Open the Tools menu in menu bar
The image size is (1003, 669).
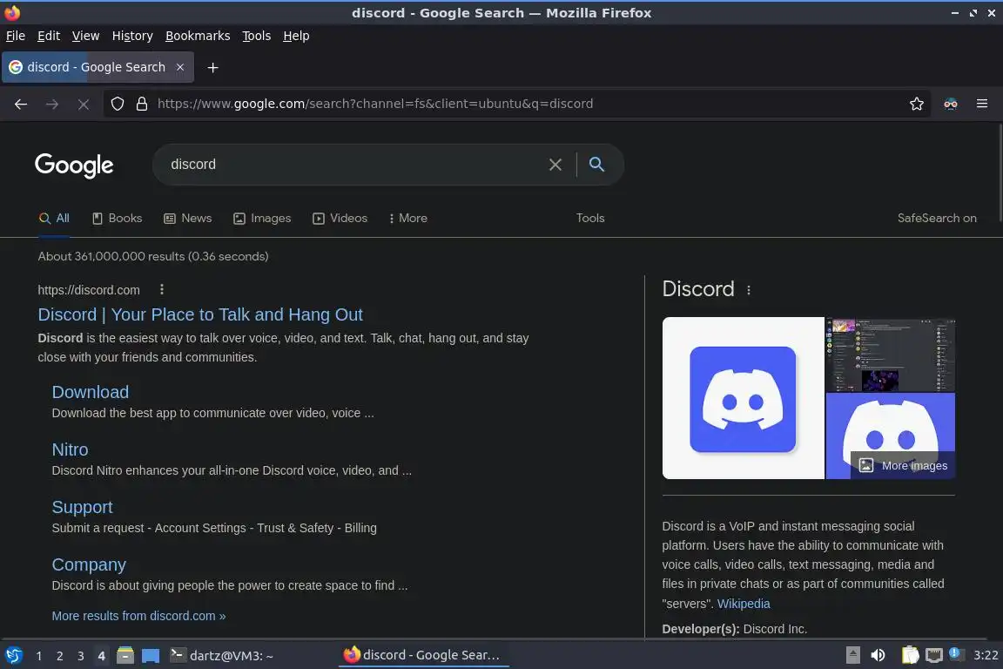[x=257, y=36]
